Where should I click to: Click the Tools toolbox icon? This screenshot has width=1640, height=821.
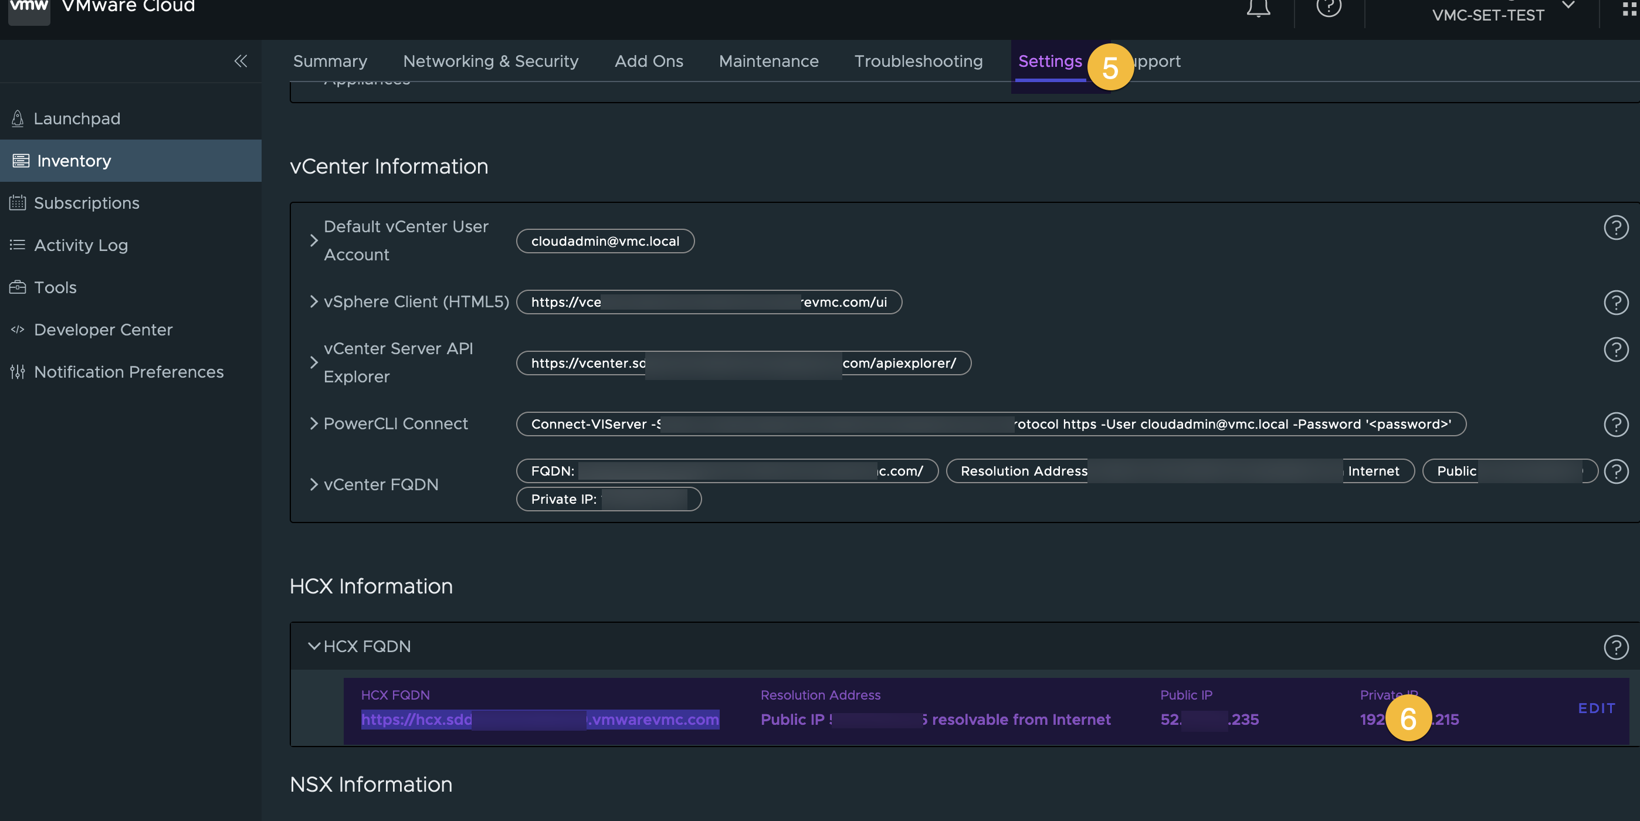(x=18, y=287)
